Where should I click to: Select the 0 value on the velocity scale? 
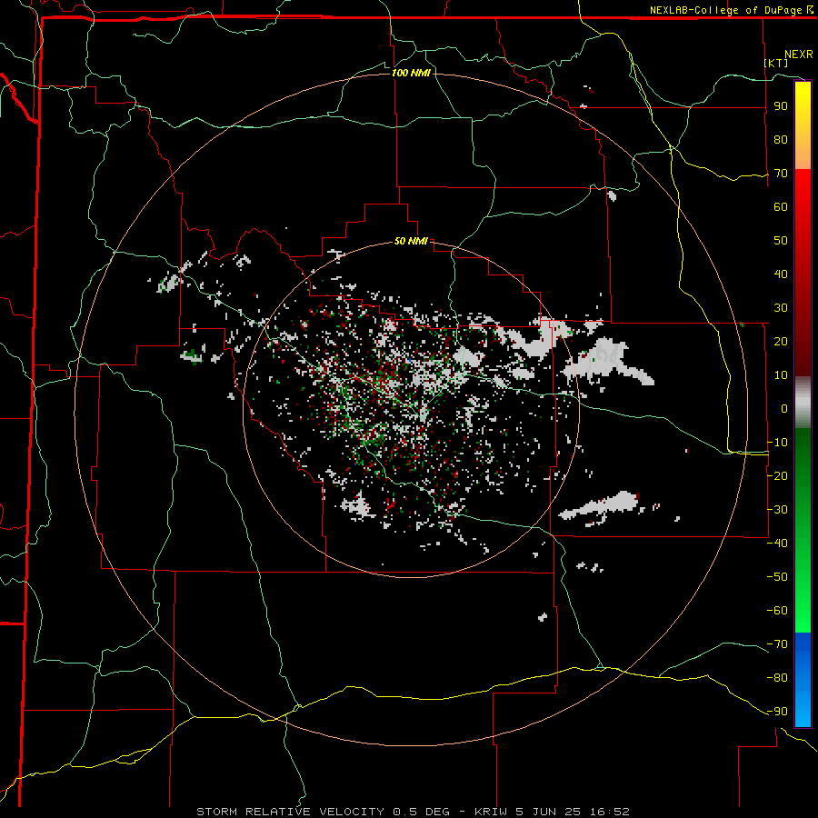pos(784,409)
